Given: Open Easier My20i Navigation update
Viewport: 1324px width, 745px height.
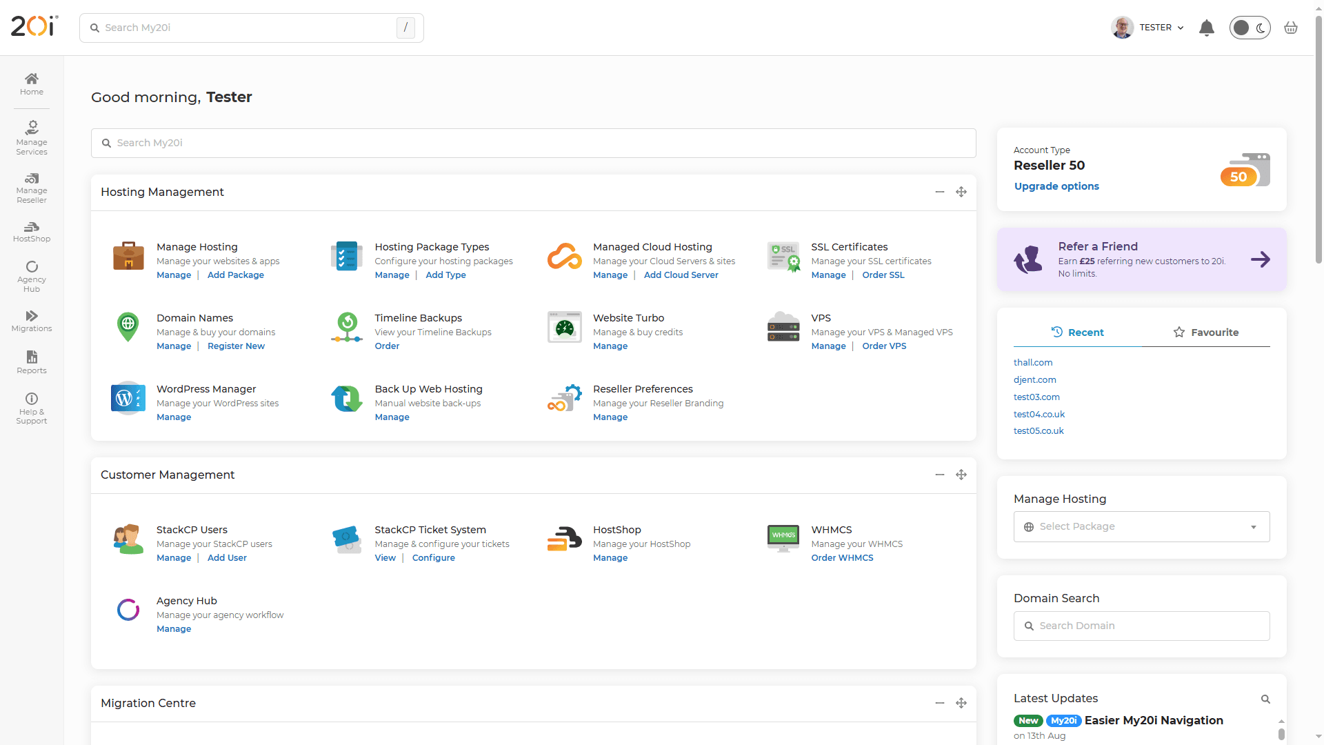Looking at the screenshot, I should pos(1154,720).
